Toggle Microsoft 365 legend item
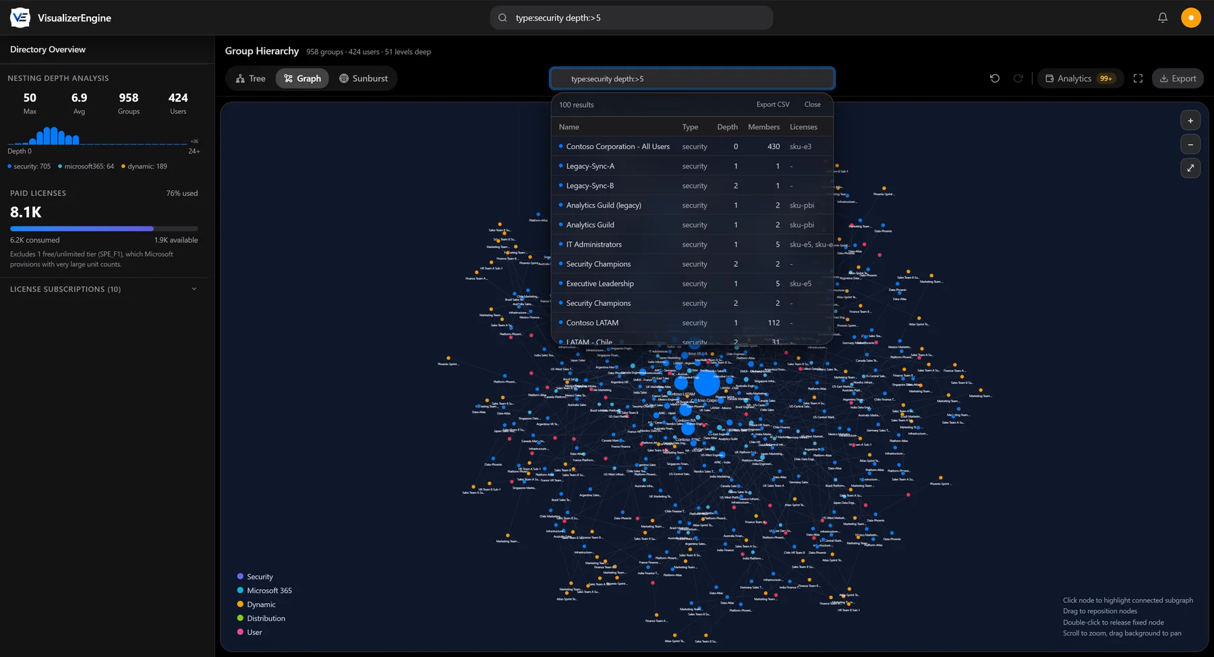1214x657 pixels. 264,590
